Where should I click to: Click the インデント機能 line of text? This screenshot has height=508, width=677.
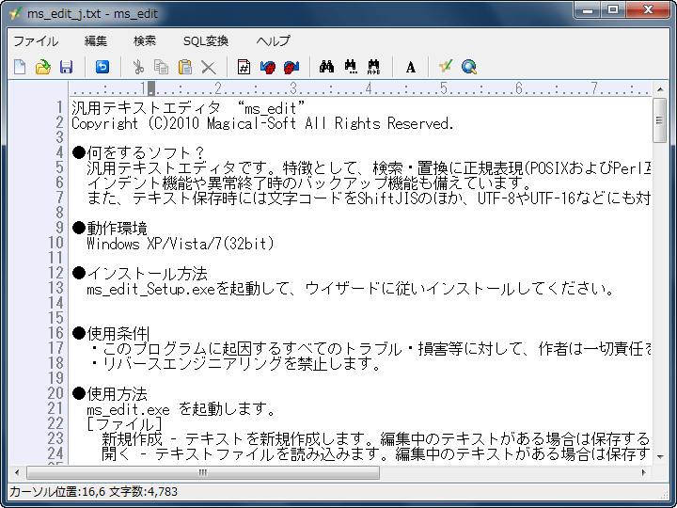click(308, 183)
